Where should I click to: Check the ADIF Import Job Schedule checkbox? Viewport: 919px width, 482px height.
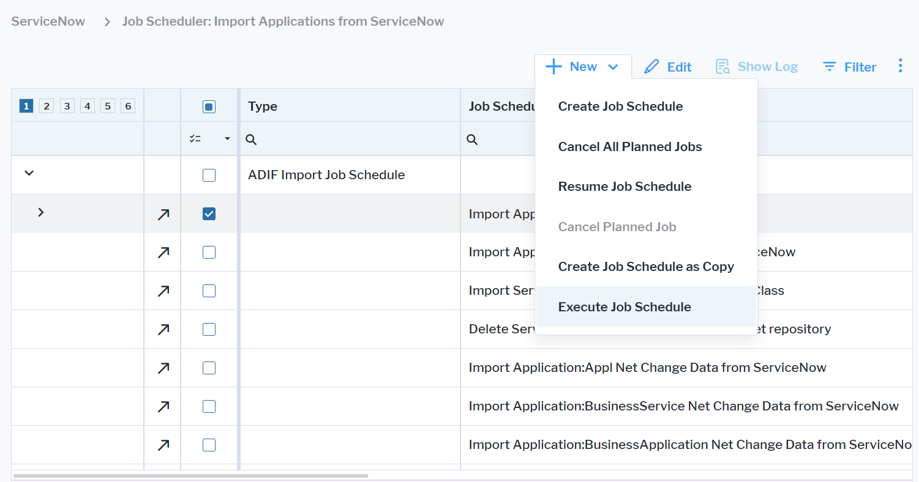209,176
